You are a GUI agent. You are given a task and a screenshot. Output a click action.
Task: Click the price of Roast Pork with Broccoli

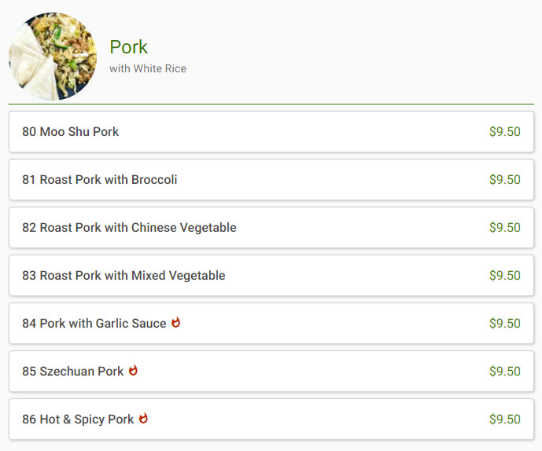point(505,180)
